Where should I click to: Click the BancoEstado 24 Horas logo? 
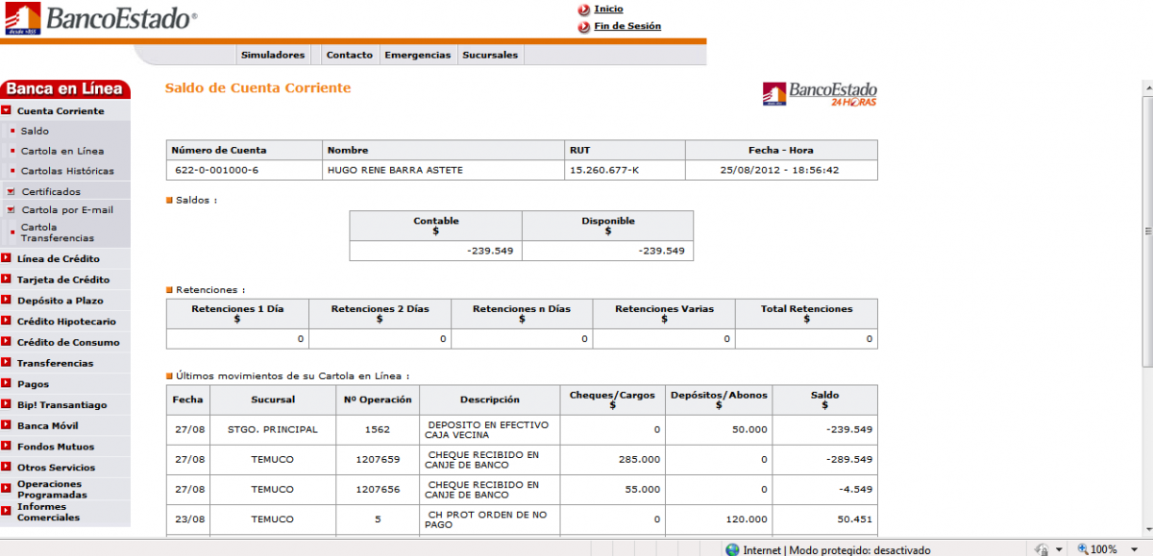[x=820, y=94]
